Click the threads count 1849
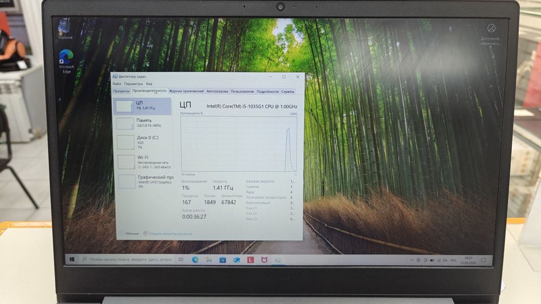Screen dimensions: 541x304 pos(210,202)
